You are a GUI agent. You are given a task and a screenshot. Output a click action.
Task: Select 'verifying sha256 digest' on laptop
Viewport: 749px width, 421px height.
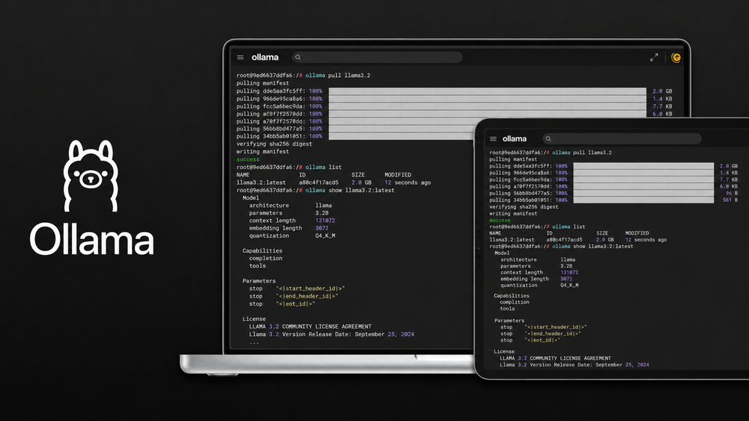[x=274, y=144]
